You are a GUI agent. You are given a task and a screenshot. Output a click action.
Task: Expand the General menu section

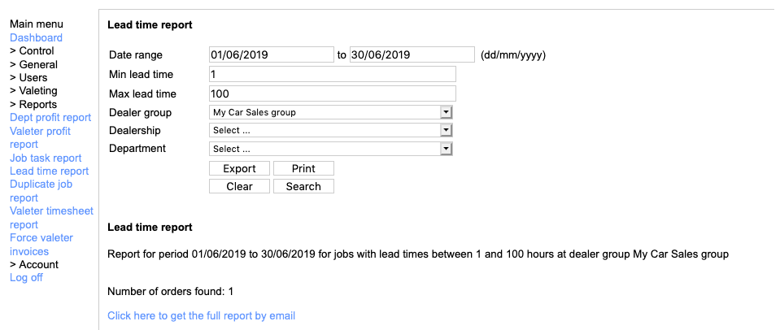[33, 64]
